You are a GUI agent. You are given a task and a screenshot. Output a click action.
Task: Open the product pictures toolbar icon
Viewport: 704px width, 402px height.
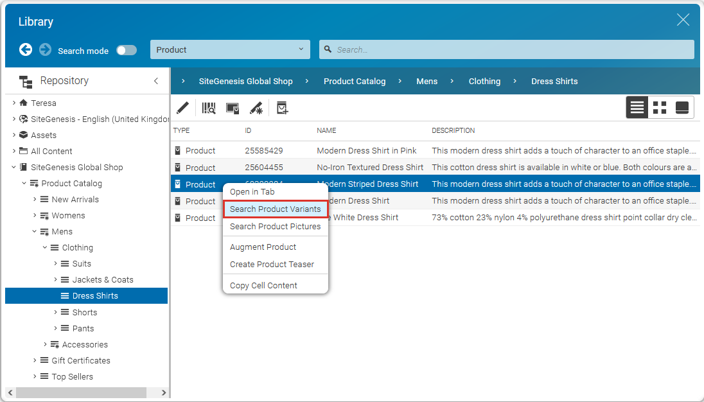[x=232, y=107]
